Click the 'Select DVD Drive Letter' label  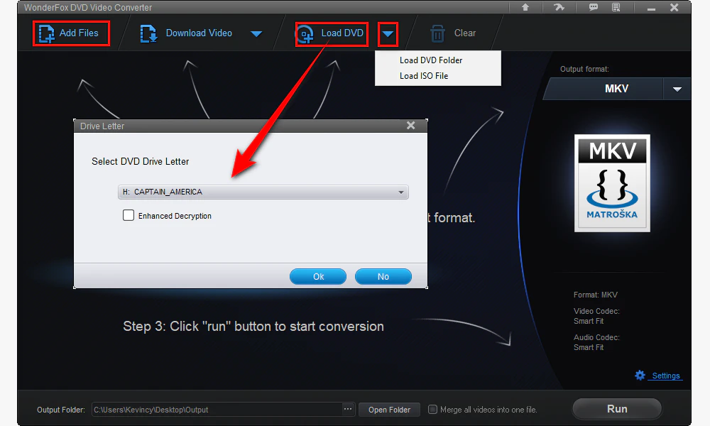(141, 162)
